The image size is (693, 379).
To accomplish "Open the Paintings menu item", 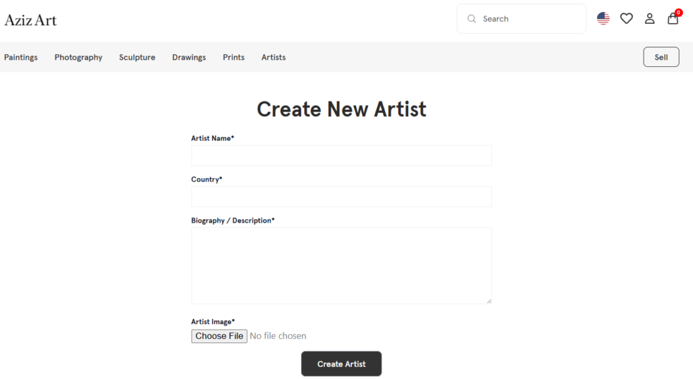I will (x=21, y=58).
